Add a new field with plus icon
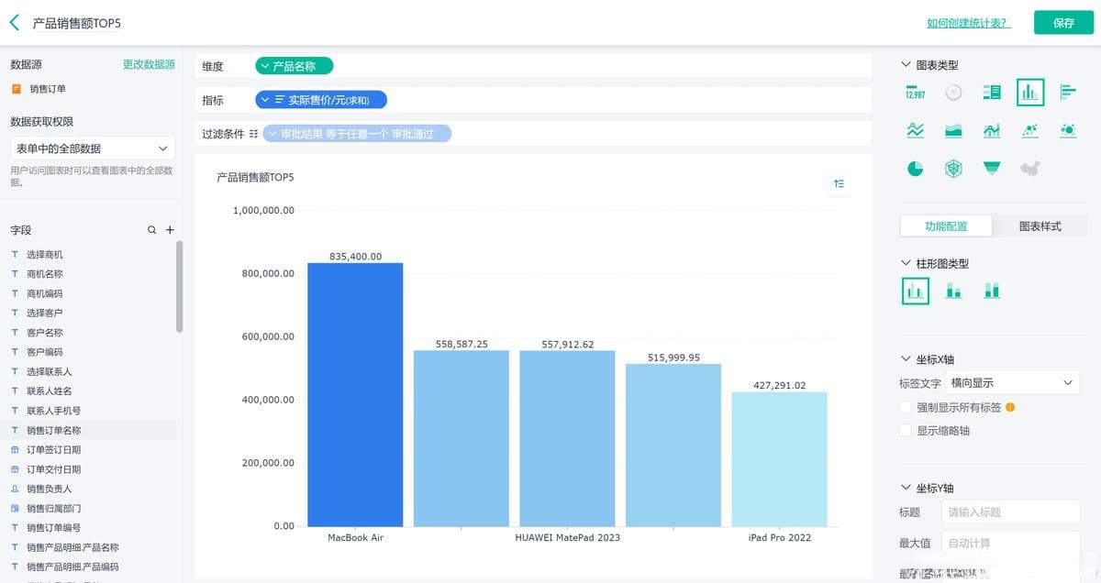This screenshot has width=1101, height=583. click(170, 230)
